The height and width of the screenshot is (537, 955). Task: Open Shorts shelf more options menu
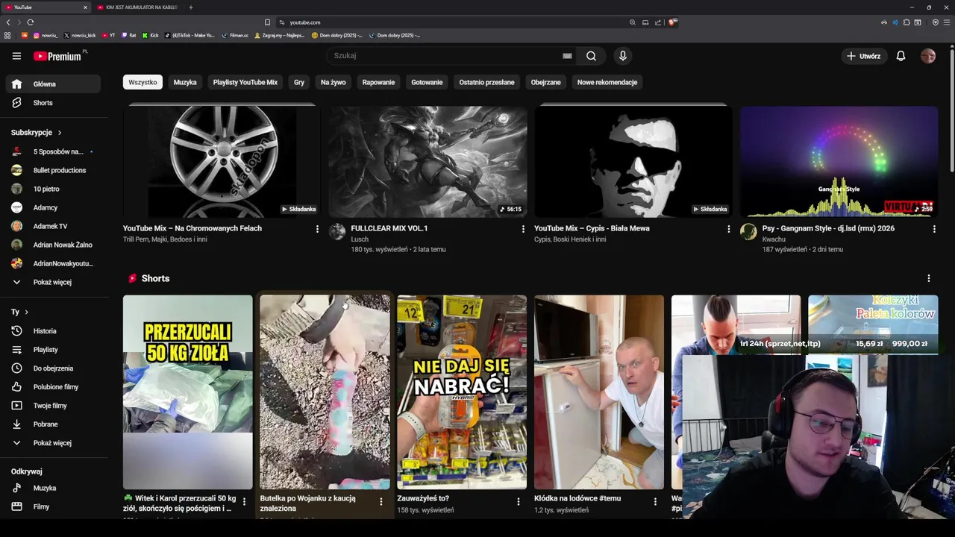(929, 278)
